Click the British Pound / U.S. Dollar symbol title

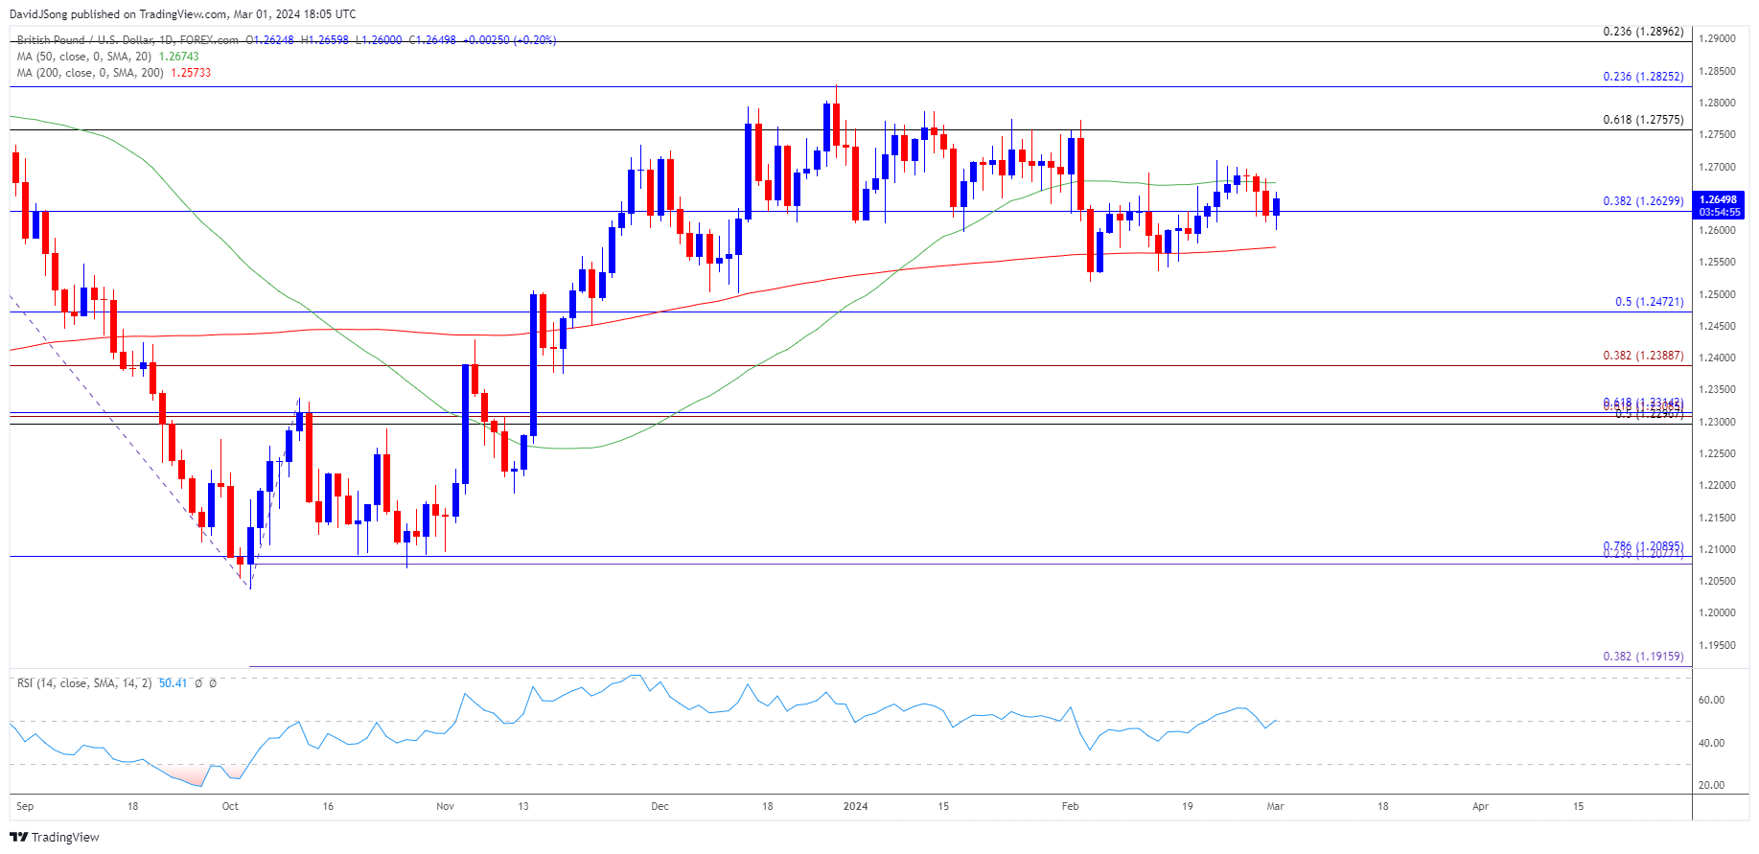(127, 40)
